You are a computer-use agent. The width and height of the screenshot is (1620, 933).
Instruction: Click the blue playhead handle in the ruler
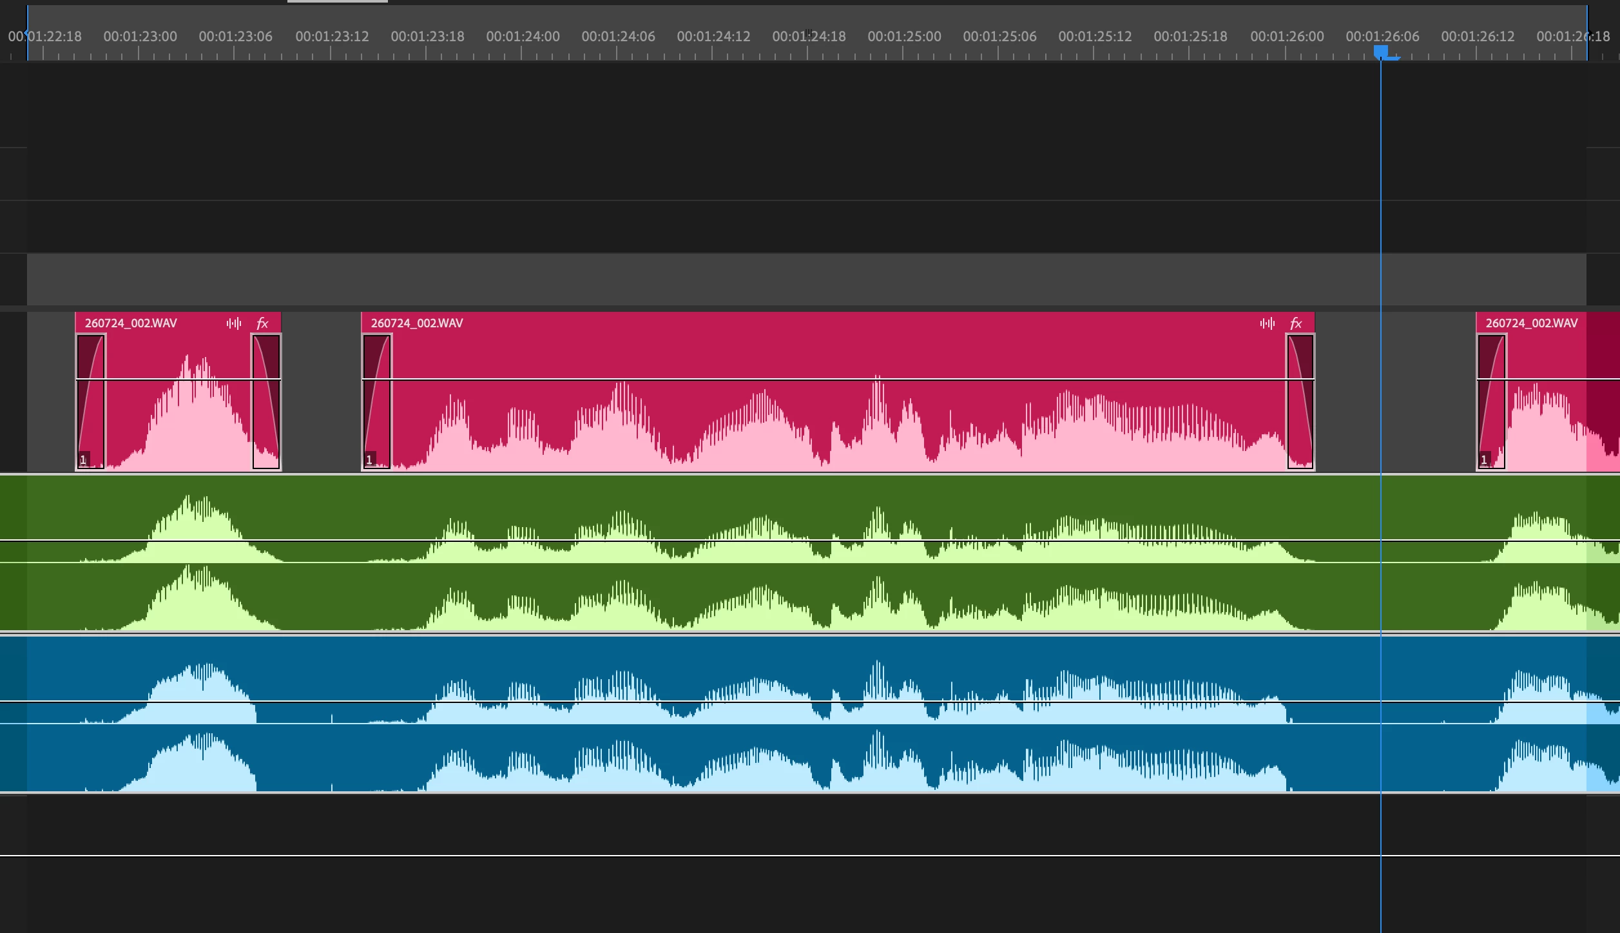(x=1380, y=52)
